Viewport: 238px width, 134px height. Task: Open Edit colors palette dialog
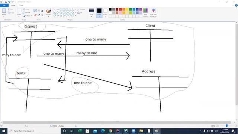pyautogui.click(x=145, y=13)
